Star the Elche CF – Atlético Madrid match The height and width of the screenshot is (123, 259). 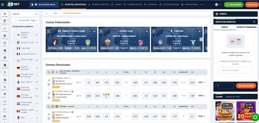click(49, 118)
